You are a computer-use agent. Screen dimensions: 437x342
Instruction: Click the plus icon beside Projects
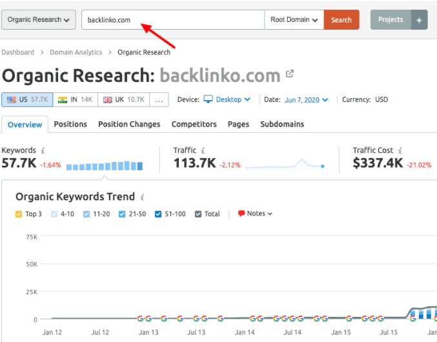point(419,20)
